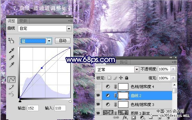Select the on-image adjustment hand tool

(x=11, y=41)
